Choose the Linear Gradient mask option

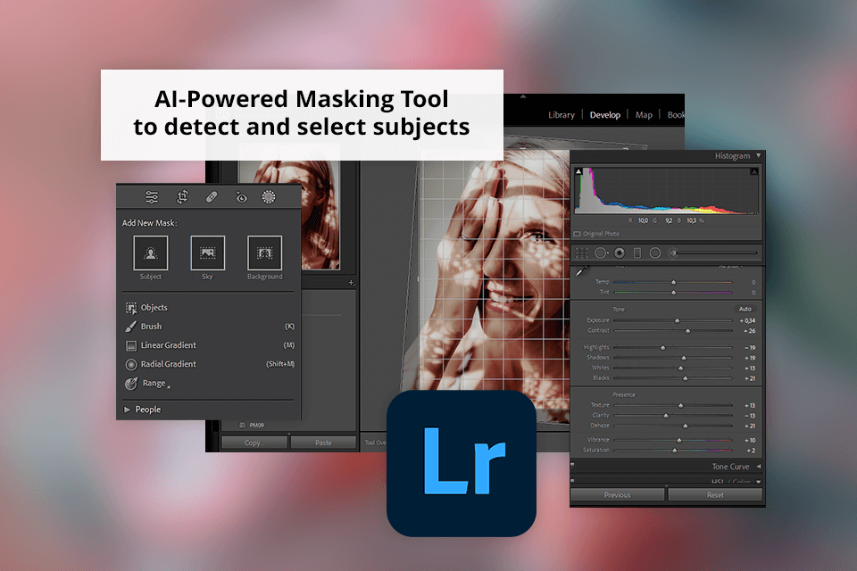tap(210, 345)
